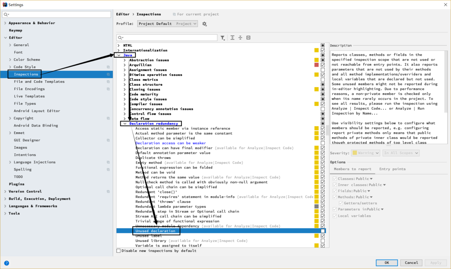451x269 pixels.
Task: Click the OK button
Action: point(387,263)
